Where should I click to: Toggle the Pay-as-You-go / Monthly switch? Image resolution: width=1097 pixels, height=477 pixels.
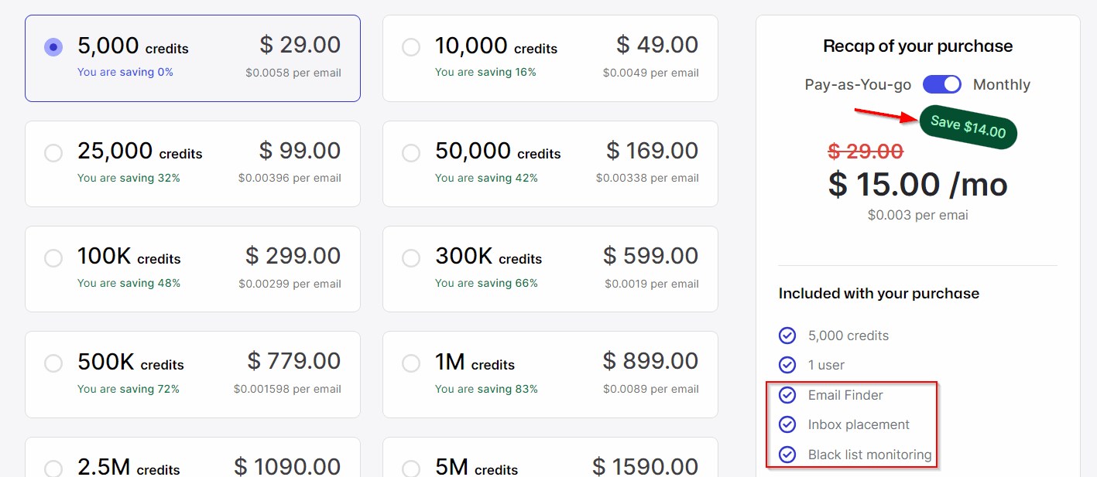942,84
